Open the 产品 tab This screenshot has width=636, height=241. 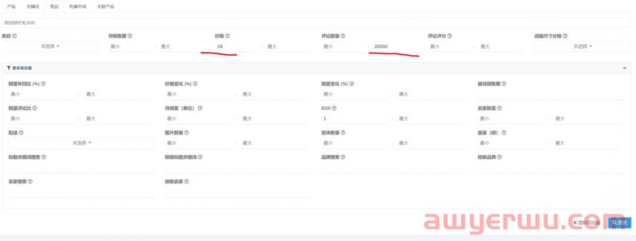pos(11,7)
